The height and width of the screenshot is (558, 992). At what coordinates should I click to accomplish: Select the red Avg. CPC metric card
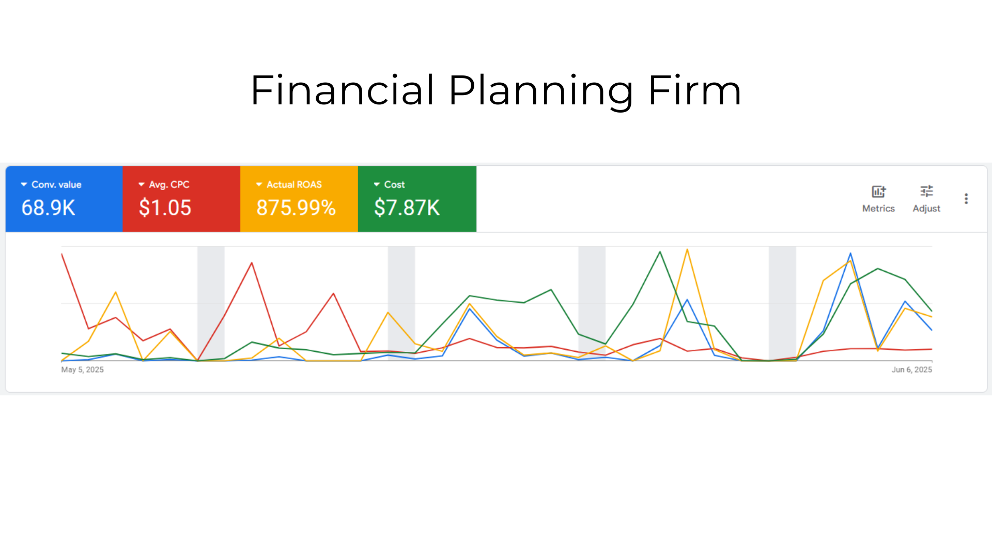click(181, 199)
